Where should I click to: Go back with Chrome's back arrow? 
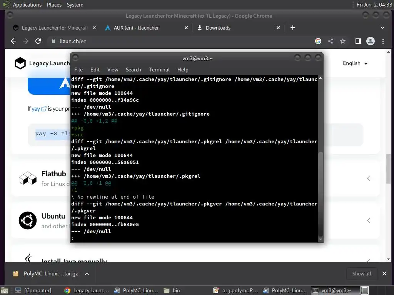tap(13, 41)
